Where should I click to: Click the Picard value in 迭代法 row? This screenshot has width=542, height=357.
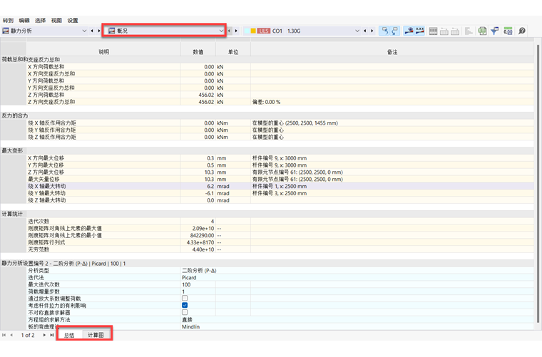pos(189,278)
